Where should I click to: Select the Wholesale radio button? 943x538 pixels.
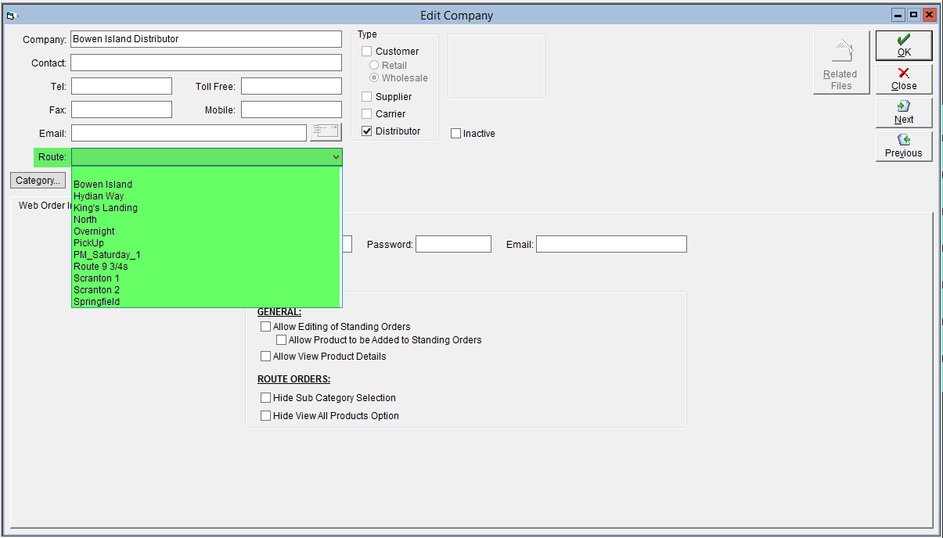(x=374, y=78)
